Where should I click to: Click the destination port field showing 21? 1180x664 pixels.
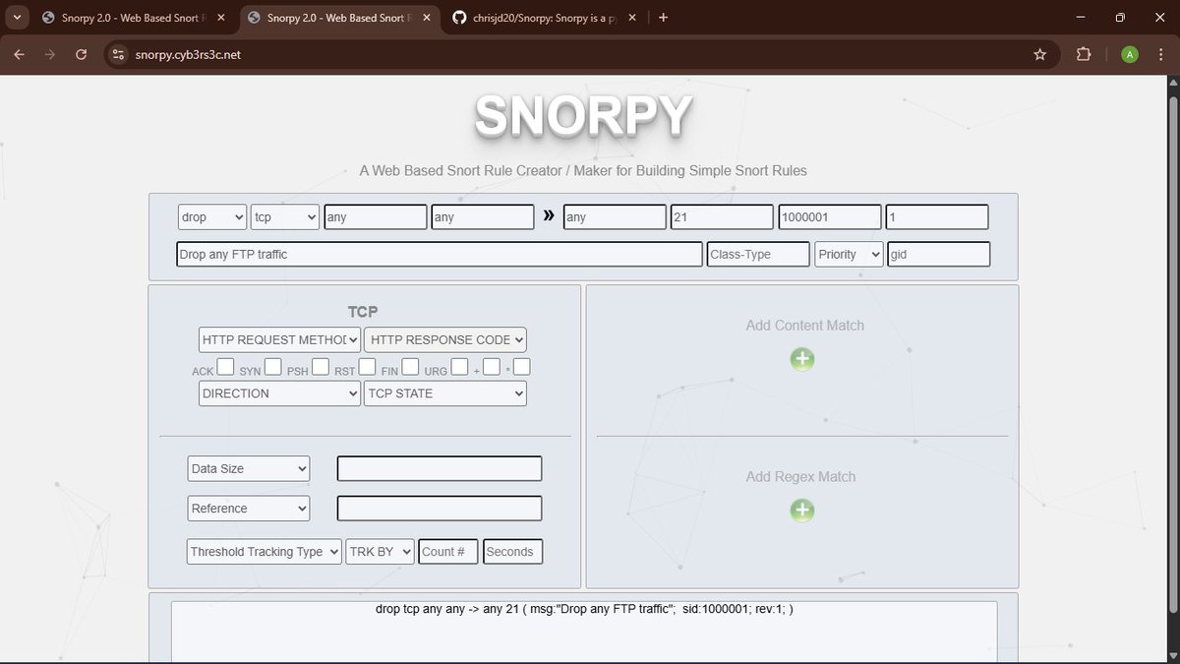click(x=722, y=217)
